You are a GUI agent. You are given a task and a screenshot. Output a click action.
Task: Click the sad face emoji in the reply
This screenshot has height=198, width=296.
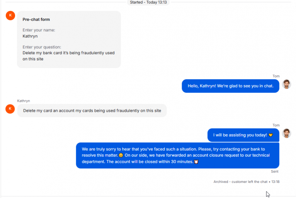[121, 155]
